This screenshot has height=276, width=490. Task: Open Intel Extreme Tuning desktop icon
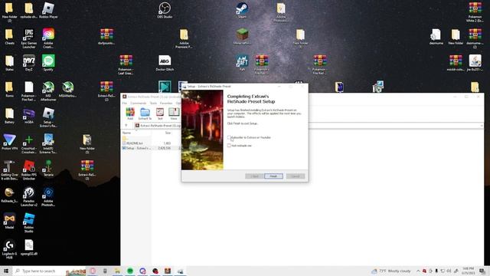48,143
